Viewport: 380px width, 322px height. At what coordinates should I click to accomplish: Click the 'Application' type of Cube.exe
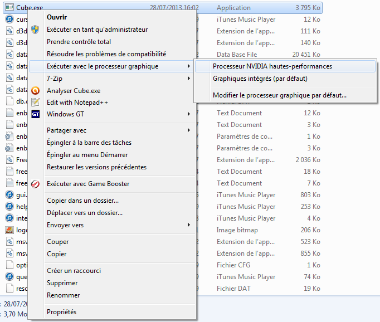click(x=233, y=8)
